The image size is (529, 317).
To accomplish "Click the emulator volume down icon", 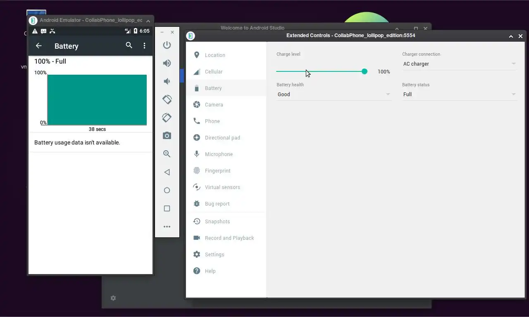I will pyautogui.click(x=167, y=81).
